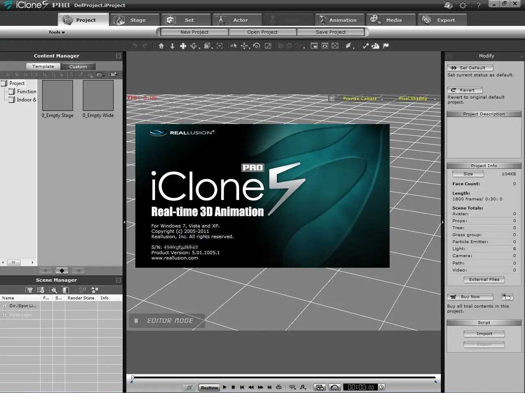Click the curve editor icon beside timeline

(x=335, y=387)
